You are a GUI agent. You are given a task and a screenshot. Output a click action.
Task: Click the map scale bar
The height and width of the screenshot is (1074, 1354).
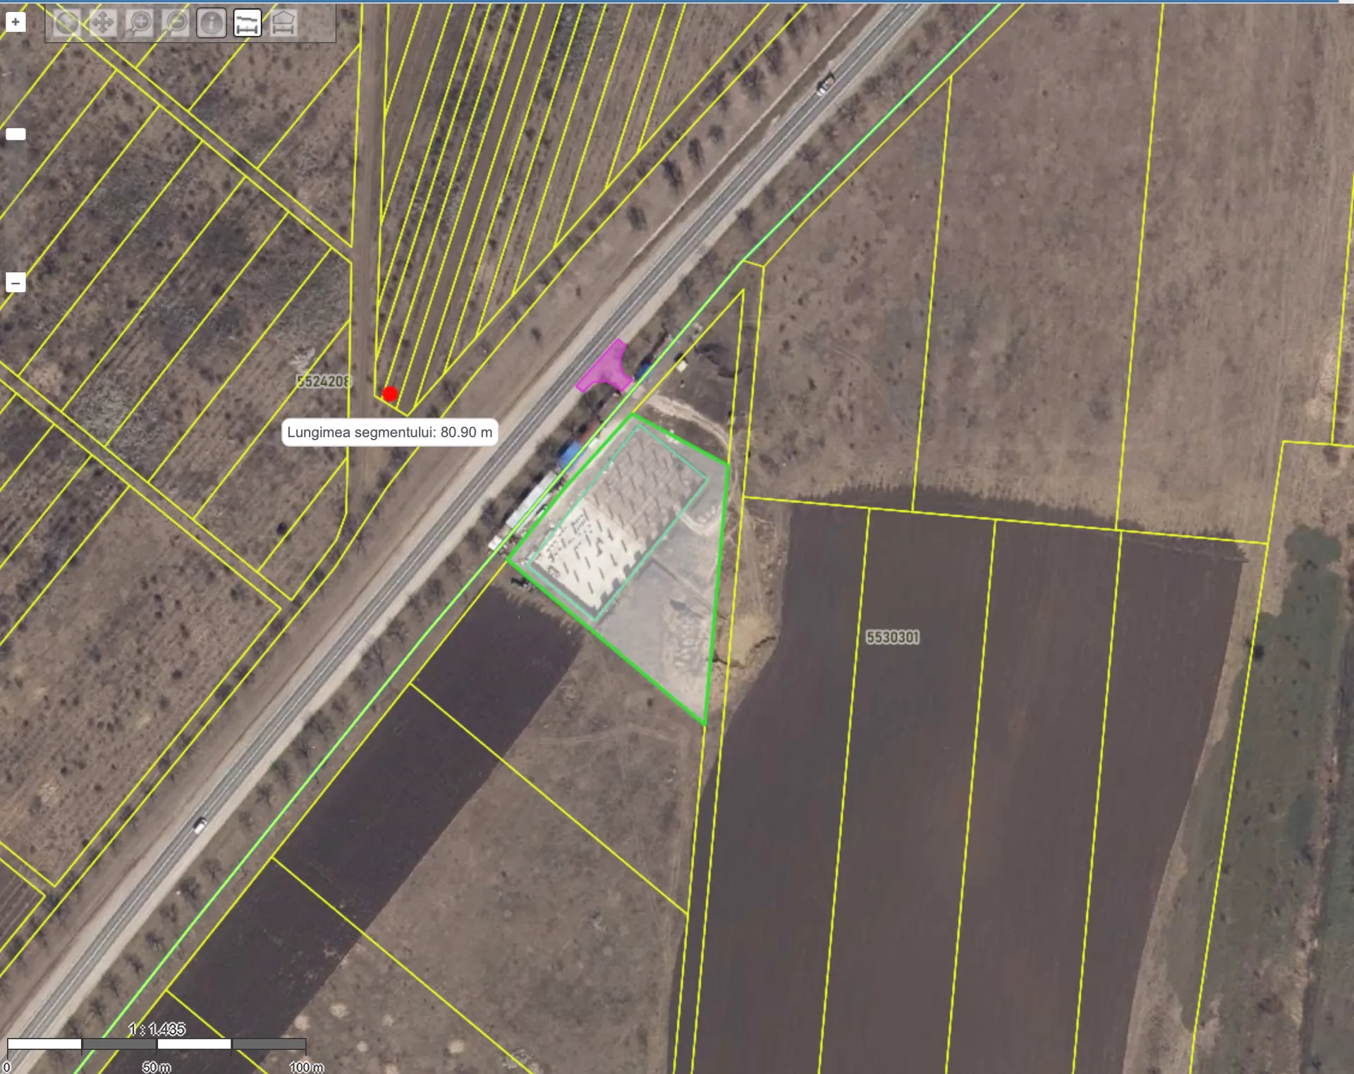157,1044
